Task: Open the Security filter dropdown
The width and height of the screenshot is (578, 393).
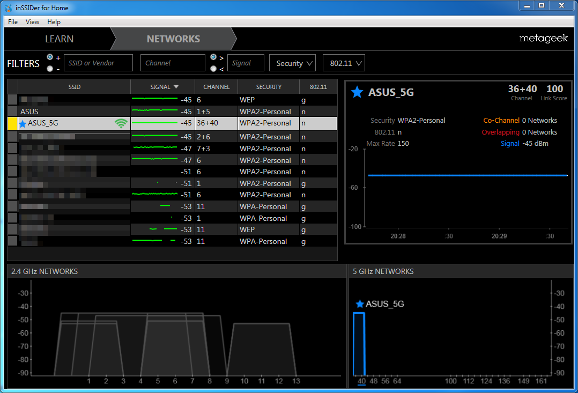Action: pyautogui.click(x=293, y=63)
